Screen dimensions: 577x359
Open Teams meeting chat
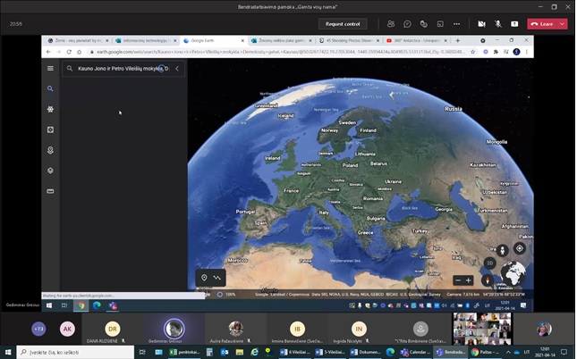(x=407, y=24)
